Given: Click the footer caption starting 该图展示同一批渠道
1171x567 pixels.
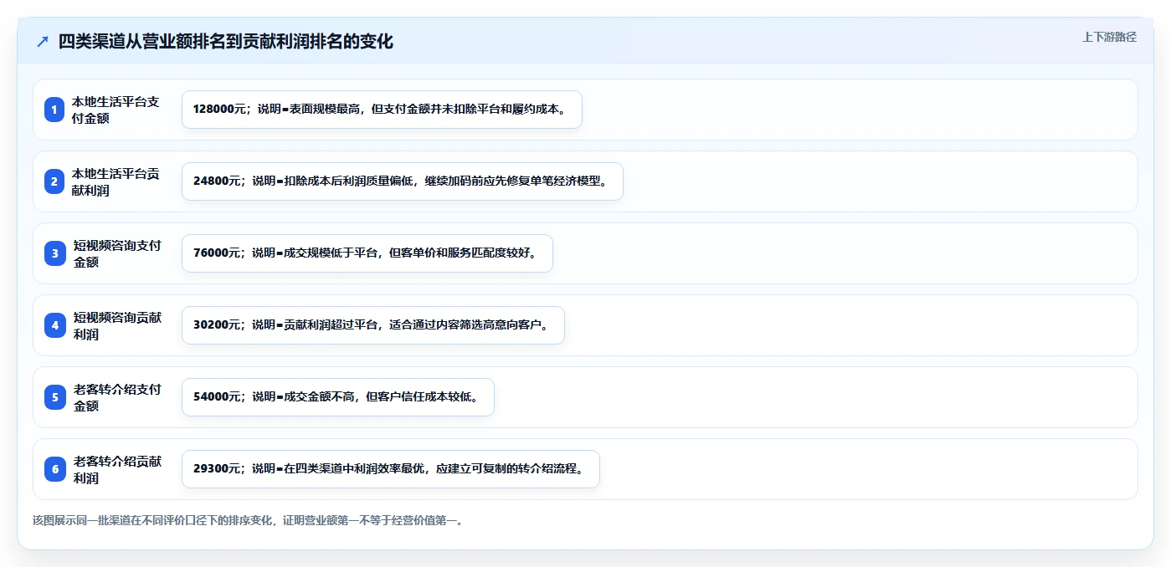Looking at the screenshot, I should (x=248, y=520).
